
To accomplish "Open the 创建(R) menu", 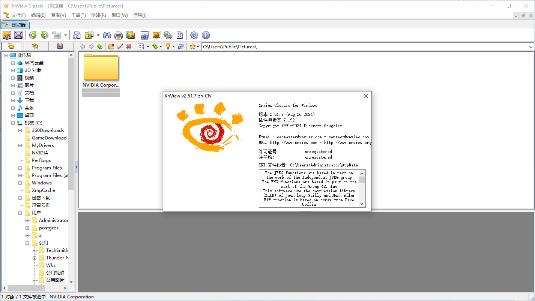I will pyautogui.click(x=98, y=15).
